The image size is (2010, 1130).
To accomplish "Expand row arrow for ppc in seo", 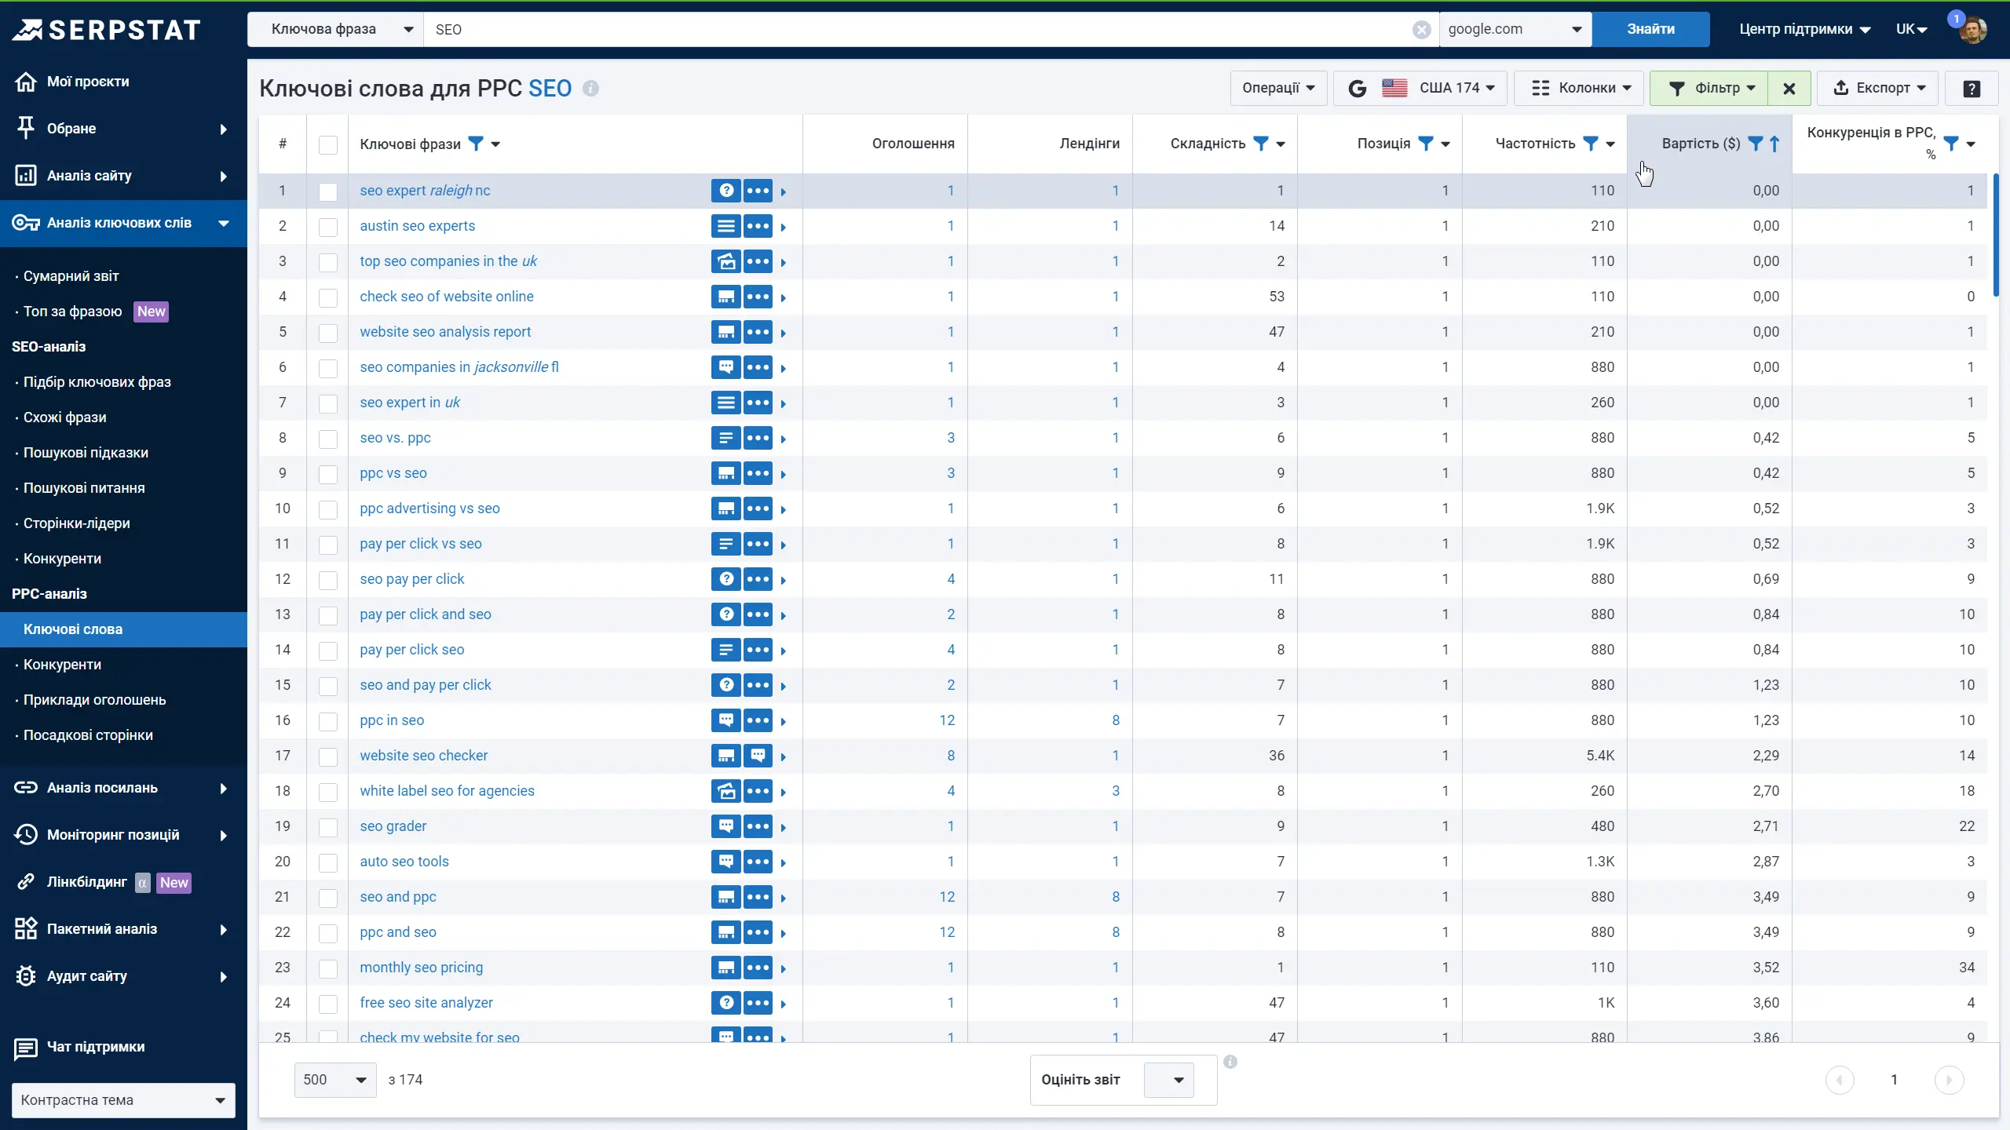I will point(784,721).
